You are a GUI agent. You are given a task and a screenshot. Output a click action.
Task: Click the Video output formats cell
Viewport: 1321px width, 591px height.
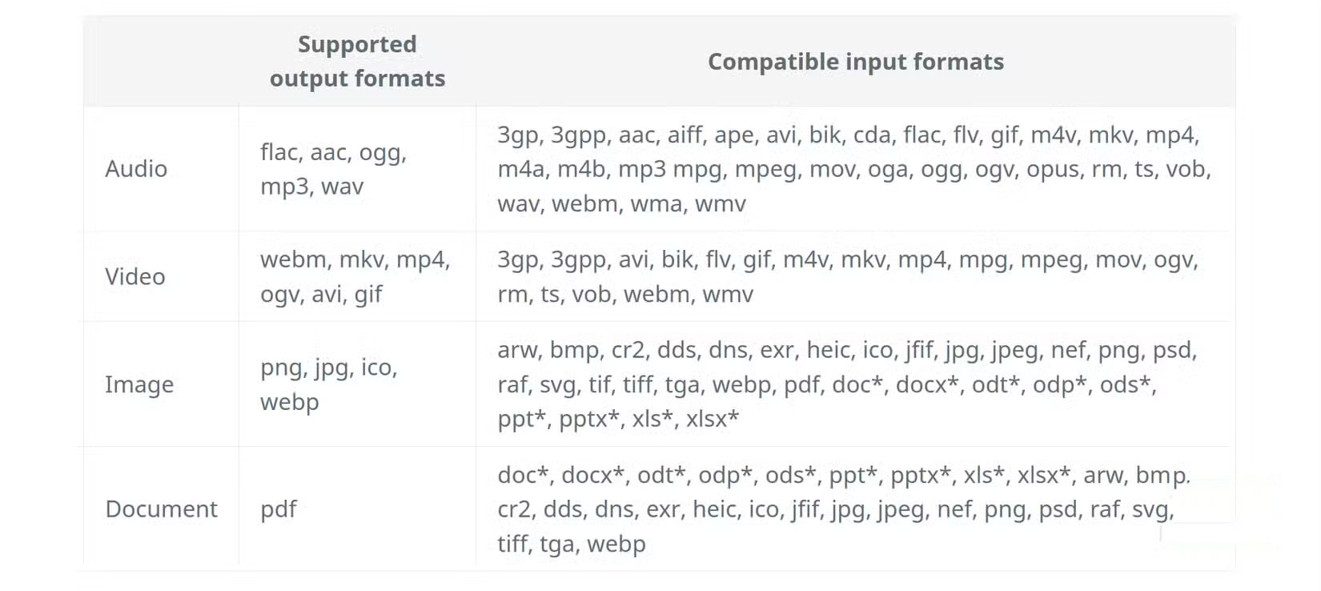pyautogui.click(x=355, y=277)
